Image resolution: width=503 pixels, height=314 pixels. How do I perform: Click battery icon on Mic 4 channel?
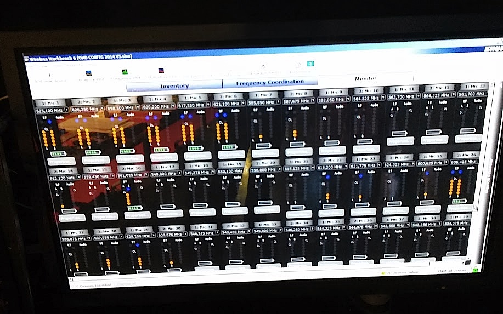(x=161, y=150)
